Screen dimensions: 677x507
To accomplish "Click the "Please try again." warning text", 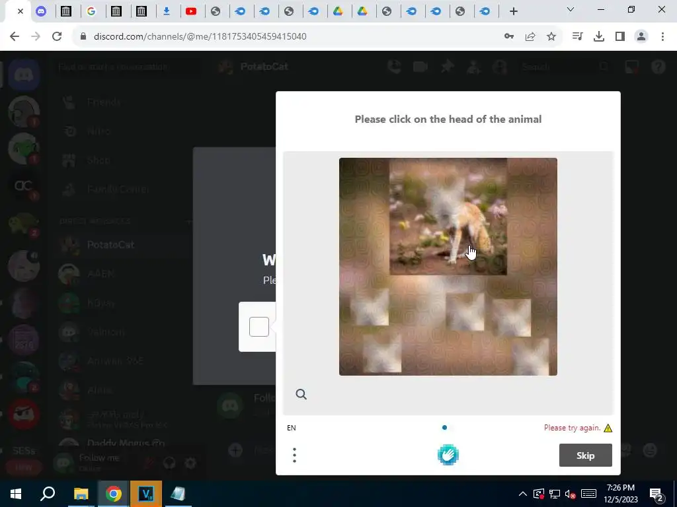I will (572, 428).
